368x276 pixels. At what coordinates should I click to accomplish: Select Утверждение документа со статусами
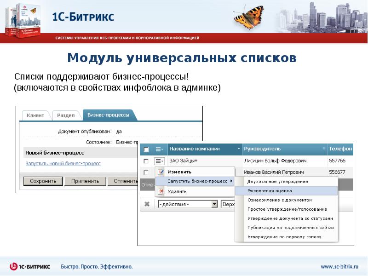(286, 218)
